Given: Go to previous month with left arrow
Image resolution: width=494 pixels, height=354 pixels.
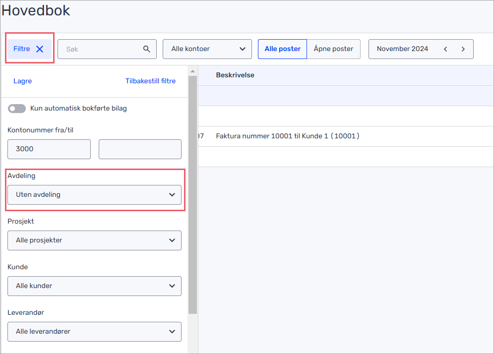Looking at the screenshot, I should [x=445, y=49].
